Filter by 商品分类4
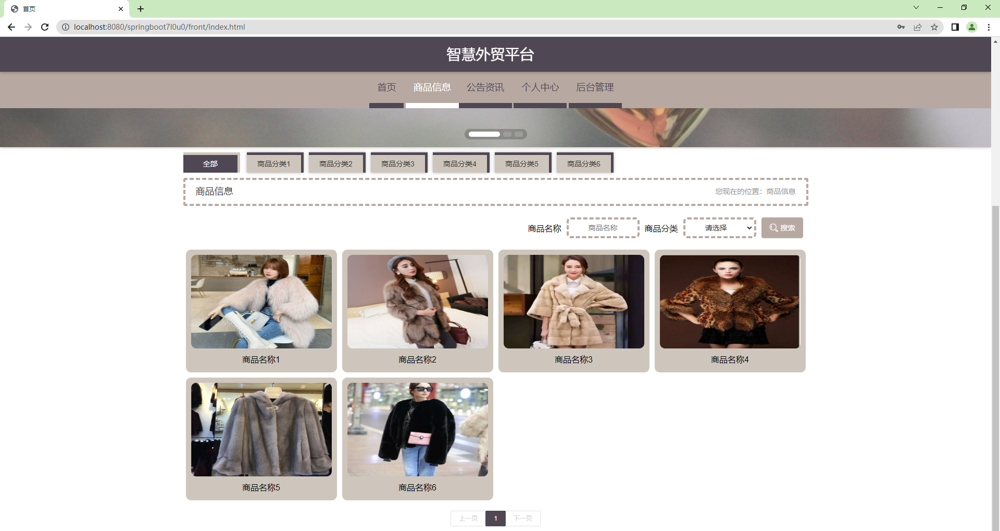 (460, 164)
